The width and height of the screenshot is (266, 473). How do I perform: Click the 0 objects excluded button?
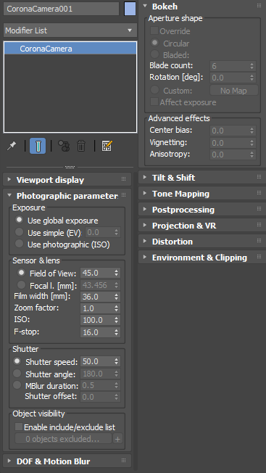click(63, 439)
